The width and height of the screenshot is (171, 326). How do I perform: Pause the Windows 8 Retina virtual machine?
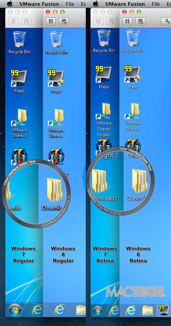(x=128, y=21)
